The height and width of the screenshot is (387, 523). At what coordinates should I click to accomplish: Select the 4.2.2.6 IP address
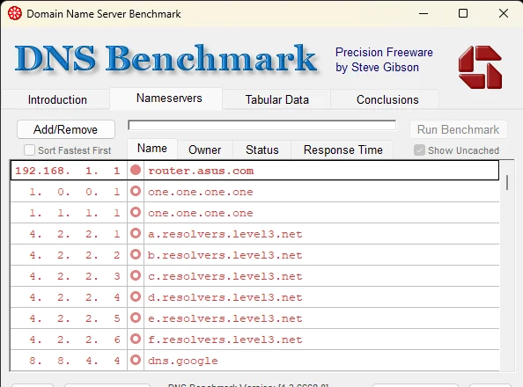[75, 340]
